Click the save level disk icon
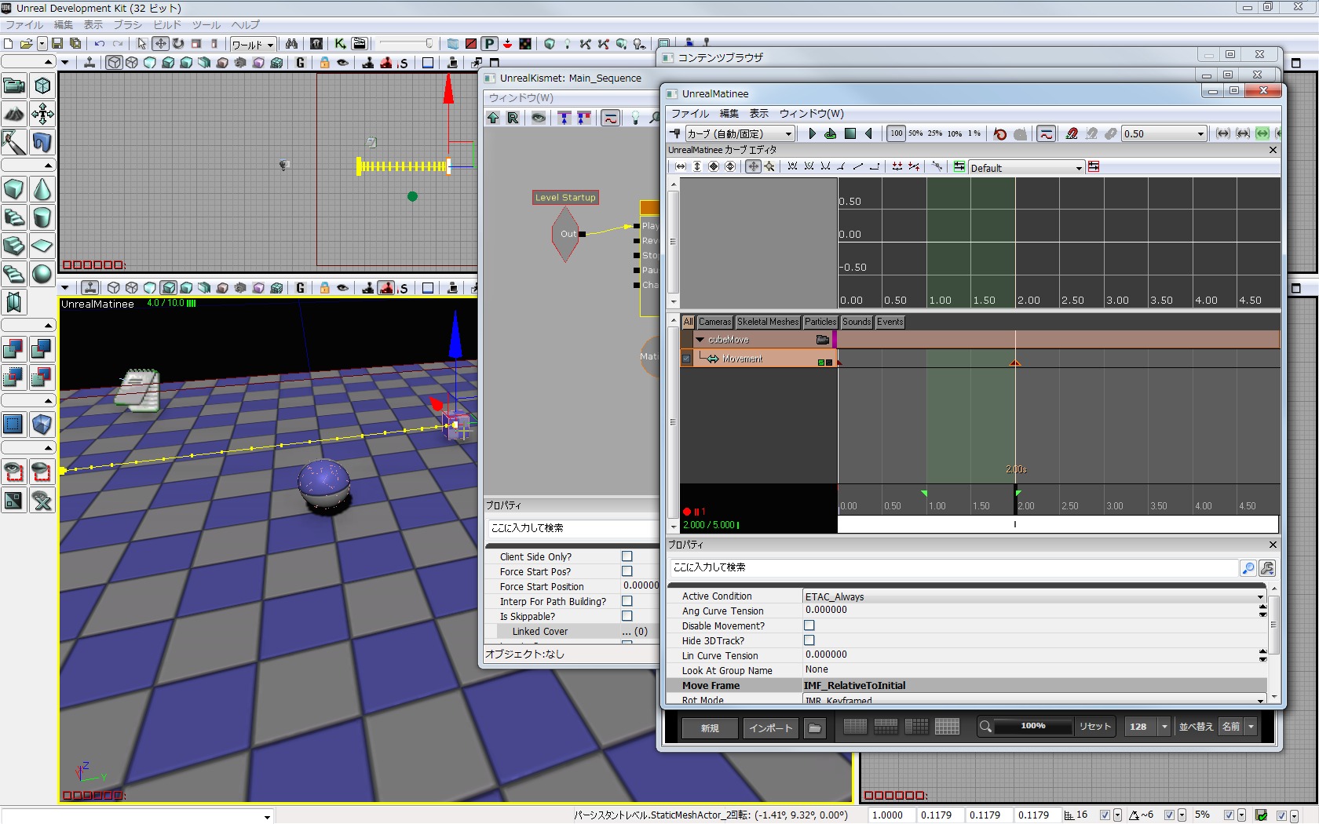1319x824 pixels. [57, 44]
